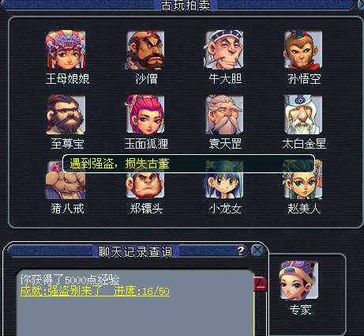Choose the 玉面狐狸 pink-haired portrait
Screen dimensions: 364x336
coord(145,115)
